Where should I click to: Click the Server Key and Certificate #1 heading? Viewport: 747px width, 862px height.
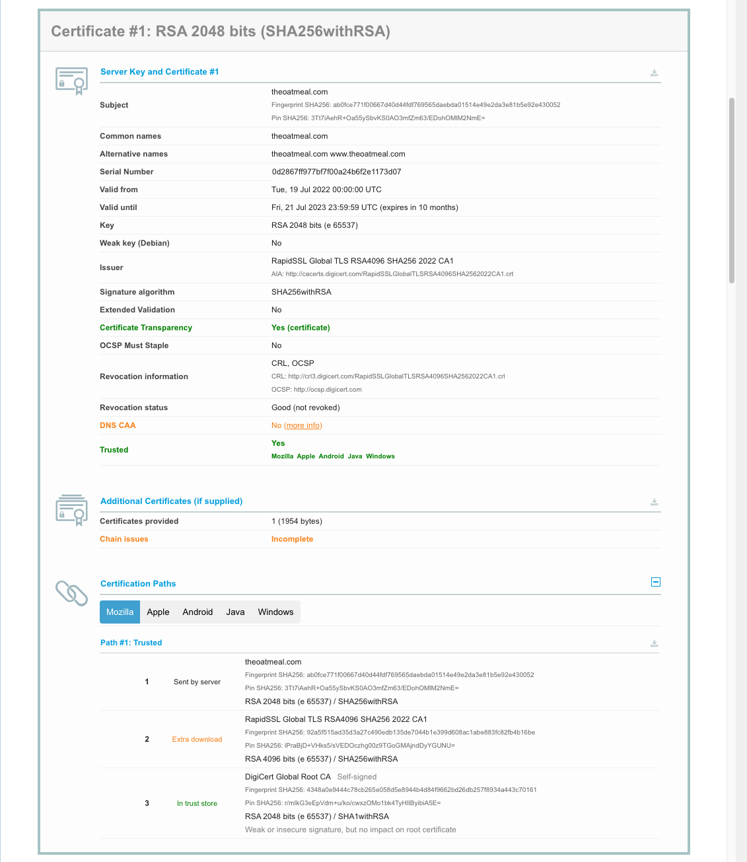point(159,71)
